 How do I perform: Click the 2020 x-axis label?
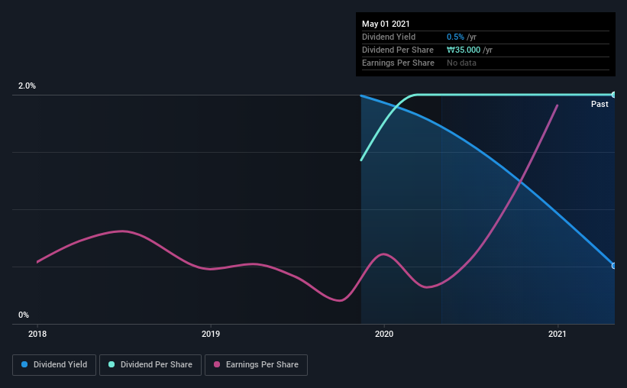point(384,334)
